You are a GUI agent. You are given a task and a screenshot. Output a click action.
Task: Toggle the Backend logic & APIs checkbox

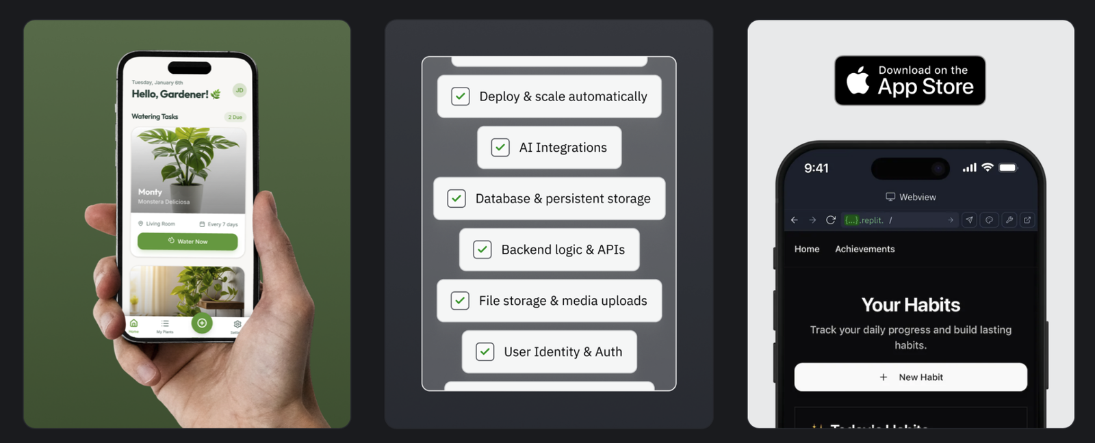pyautogui.click(x=482, y=250)
